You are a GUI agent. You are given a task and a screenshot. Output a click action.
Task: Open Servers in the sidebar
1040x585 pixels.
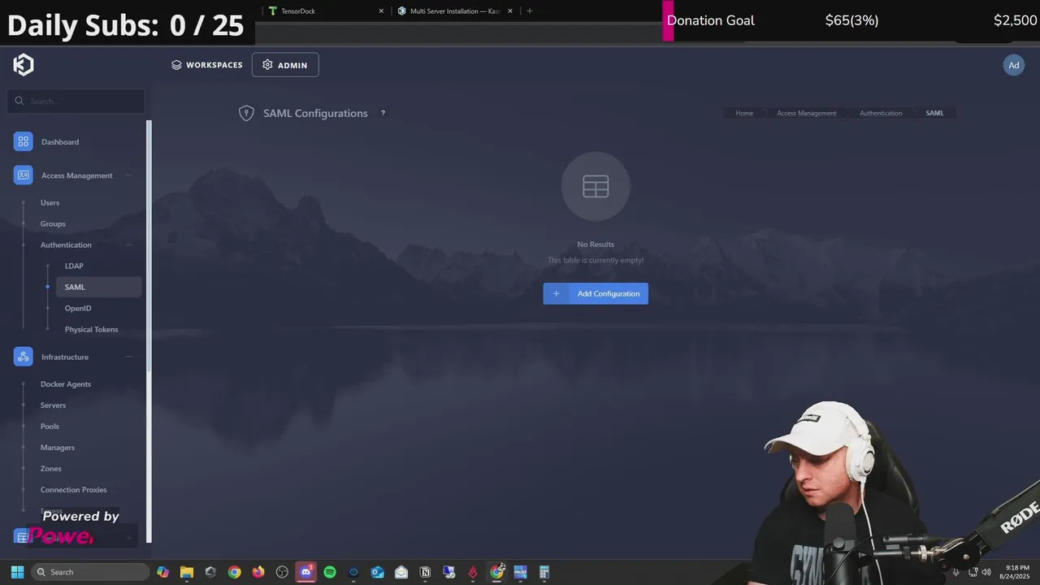(53, 405)
